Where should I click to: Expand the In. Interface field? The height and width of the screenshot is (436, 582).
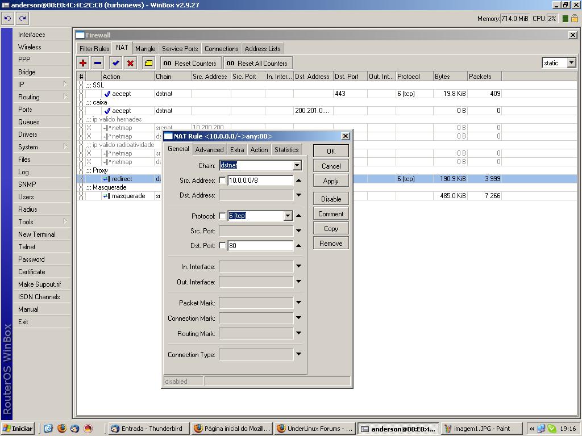pyautogui.click(x=298, y=266)
